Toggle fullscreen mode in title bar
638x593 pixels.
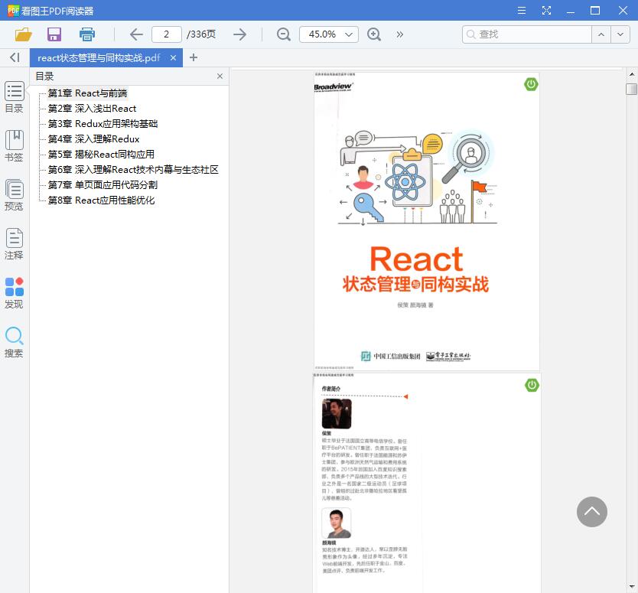coord(546,11)
